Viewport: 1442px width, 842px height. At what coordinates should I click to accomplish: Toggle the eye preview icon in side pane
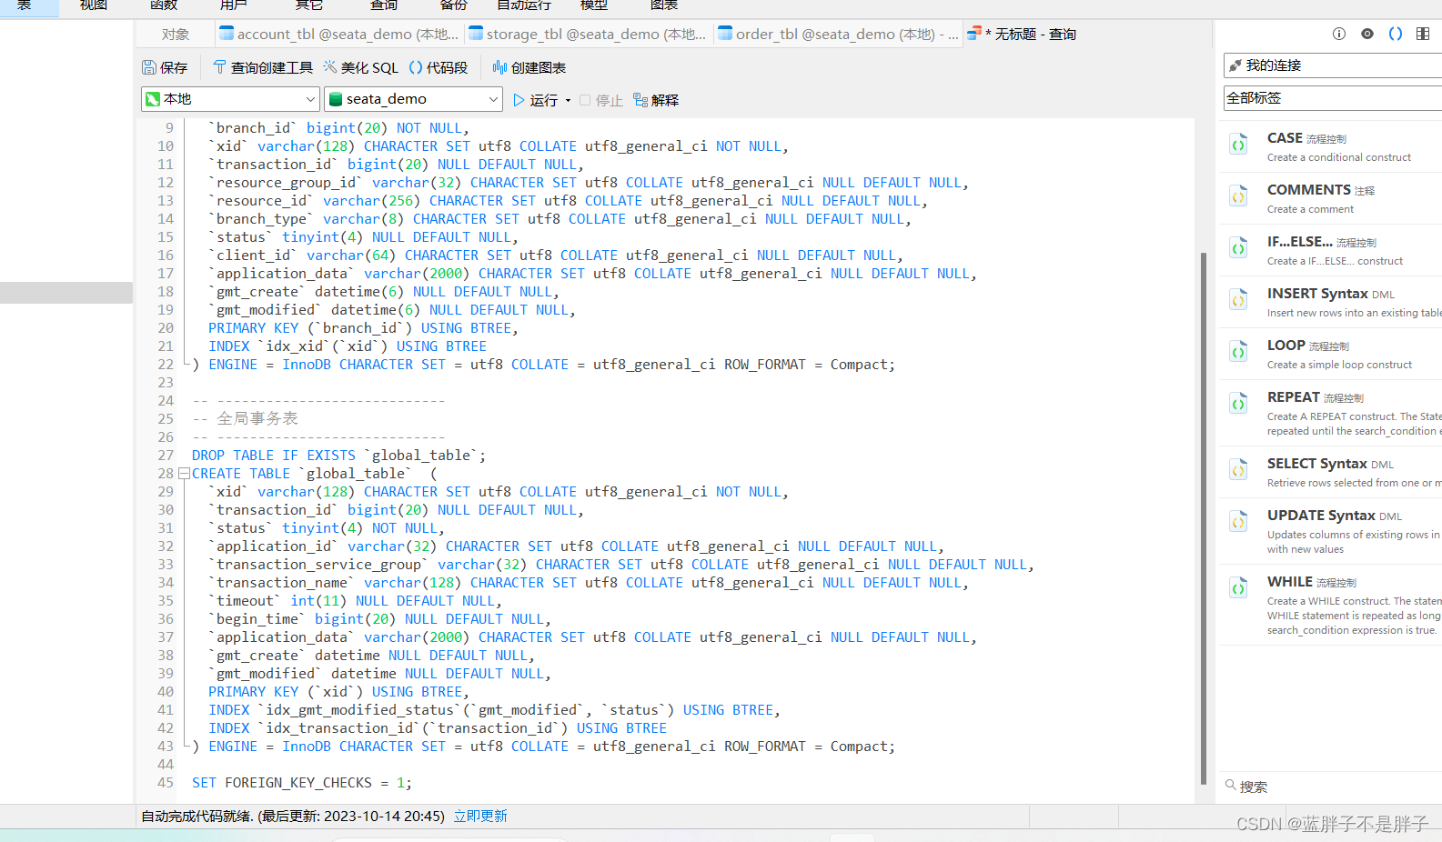point(1367,34)
